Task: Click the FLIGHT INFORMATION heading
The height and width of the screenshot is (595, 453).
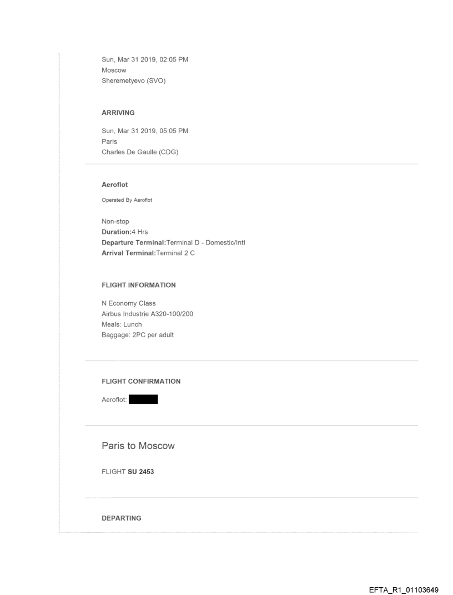Action: tap(138, 285)
